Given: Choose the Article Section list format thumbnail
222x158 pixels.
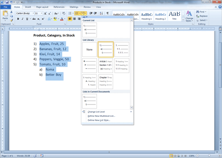Looking at the screenshot, I should 105,65.
